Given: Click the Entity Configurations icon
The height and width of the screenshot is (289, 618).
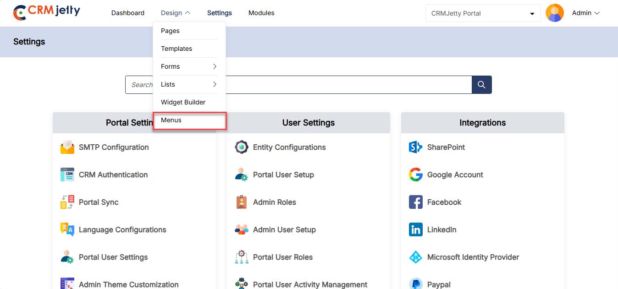Looking at the screenshot, I should click(x=242, y=147).
